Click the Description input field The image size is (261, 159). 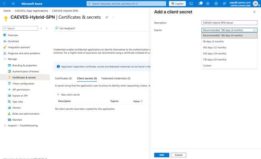[x=229, y=23]
